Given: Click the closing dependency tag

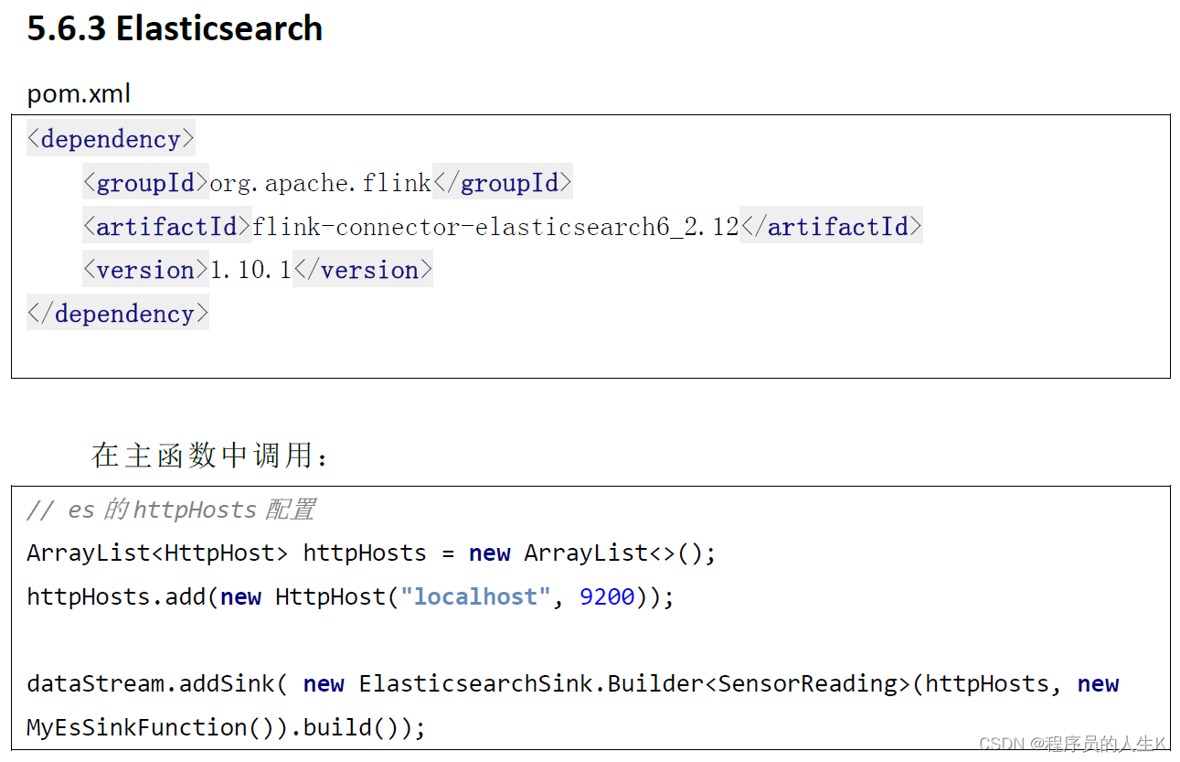Looking at the screenshot, I should click(118, 314).
